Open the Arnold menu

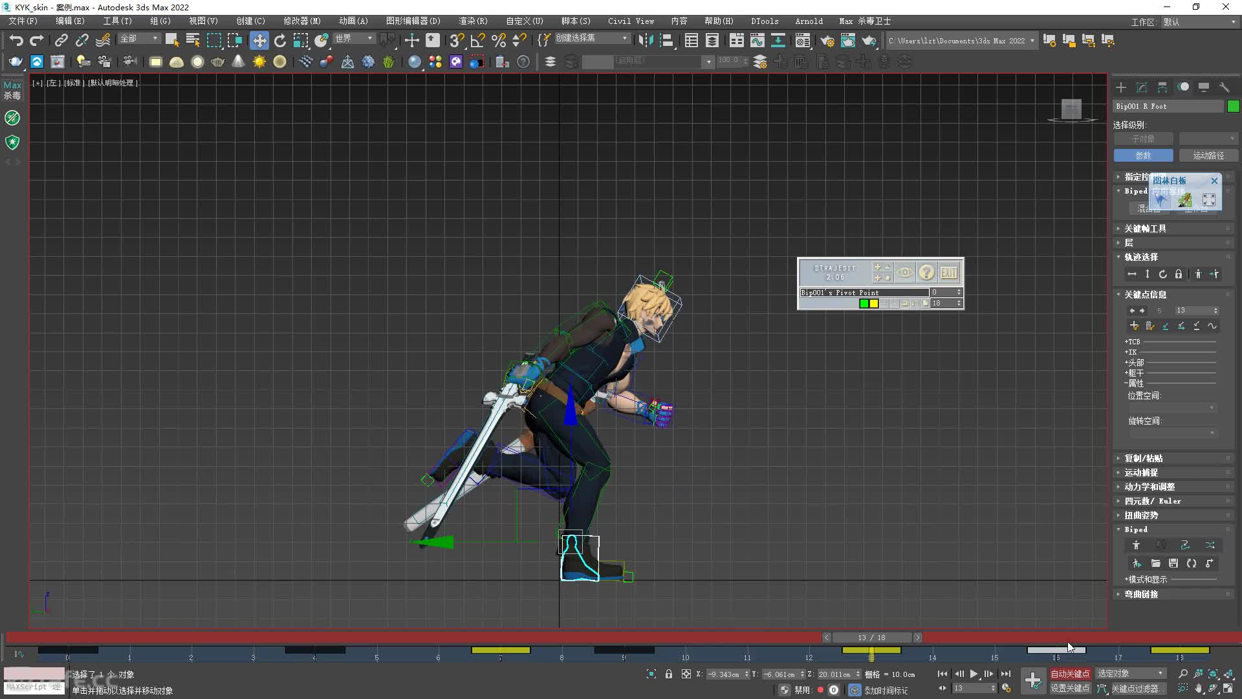pyautogui.click(x=809, y=21)
